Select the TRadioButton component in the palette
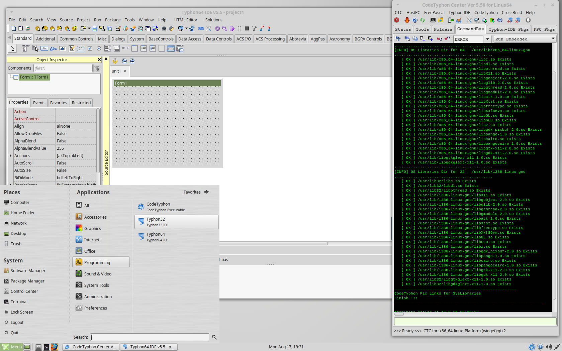Screen dimensions: 562x351 tap(99, 49)
